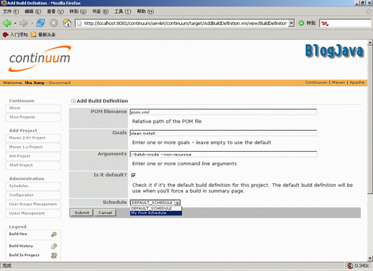Click the Maven link in header bar
The width and height of the screenshot is (373, 271).
coord(338,83)
